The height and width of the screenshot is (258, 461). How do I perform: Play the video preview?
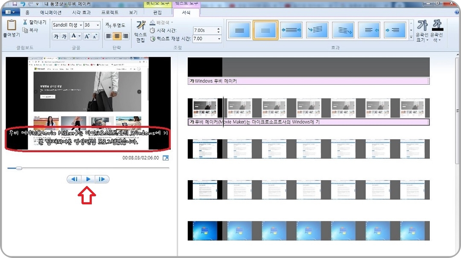88,179
